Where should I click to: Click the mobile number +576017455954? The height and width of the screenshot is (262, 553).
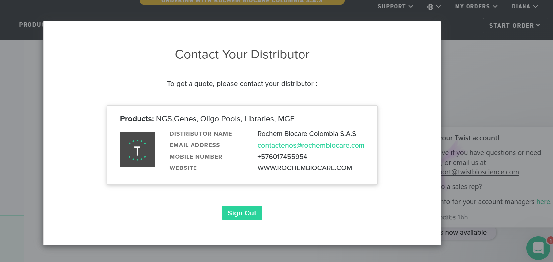pyautogui.click(x=282, y=157)
